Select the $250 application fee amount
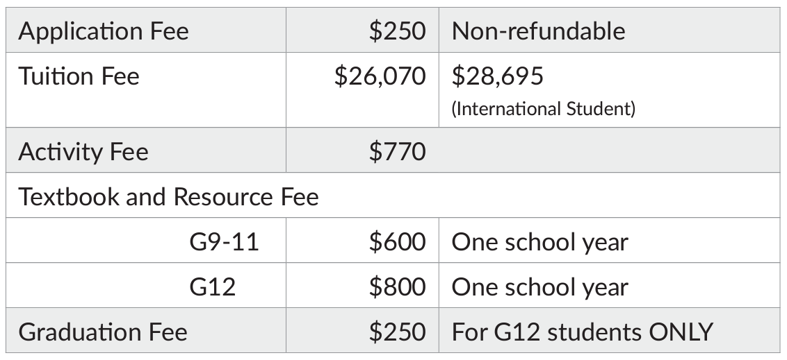Viewport: 787px width, 360px height. click(397, 31)
